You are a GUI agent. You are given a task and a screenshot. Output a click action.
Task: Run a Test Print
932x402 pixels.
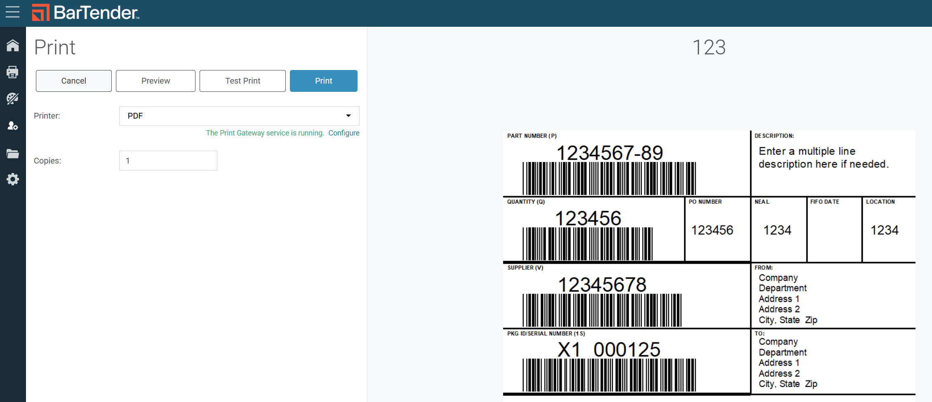[x=242, y=81]
